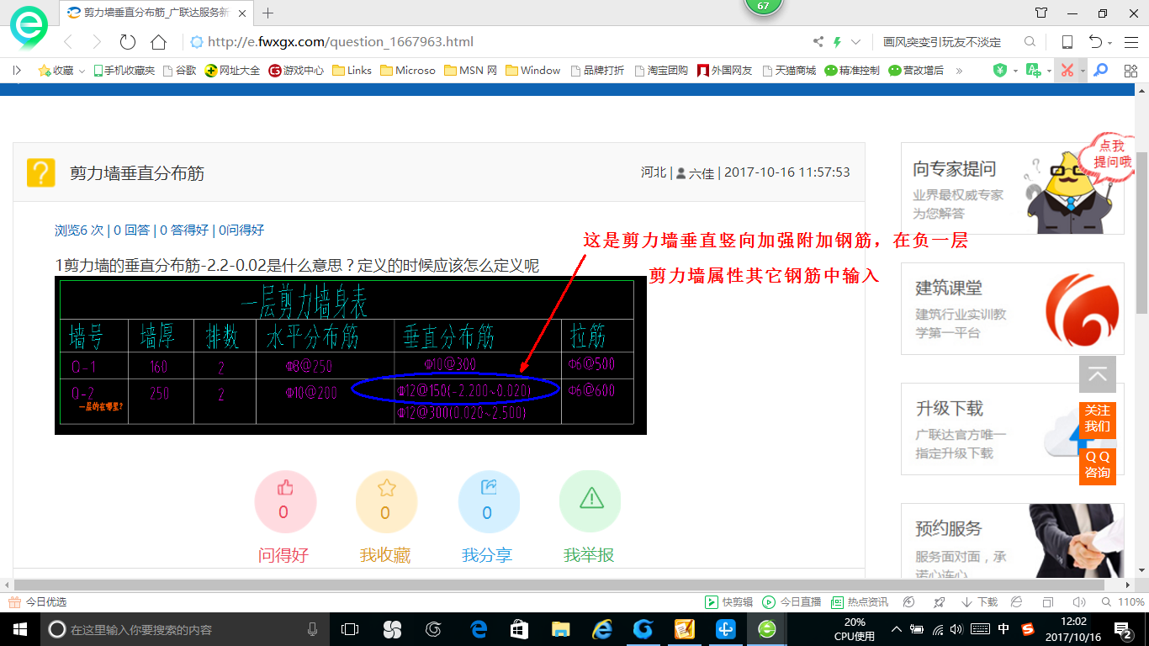The height and width of the screenshot is (646, 1149).
Task: Click the green shield yen icon
Action: pos(1000,71)
